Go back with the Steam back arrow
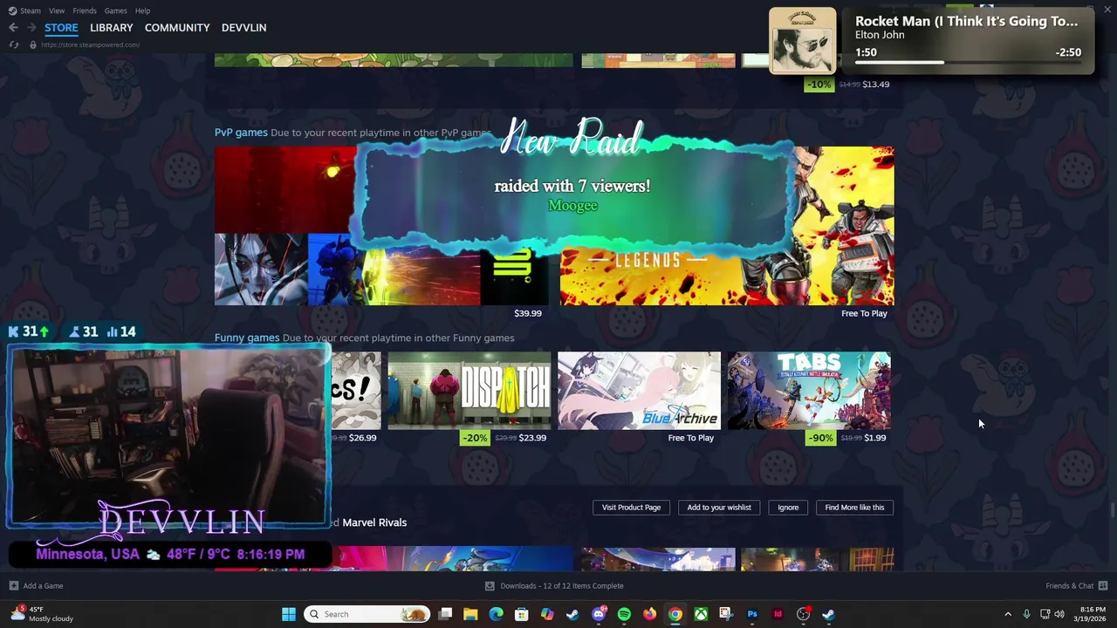Viewport: 1117px width, 628px height. (13, 28)
